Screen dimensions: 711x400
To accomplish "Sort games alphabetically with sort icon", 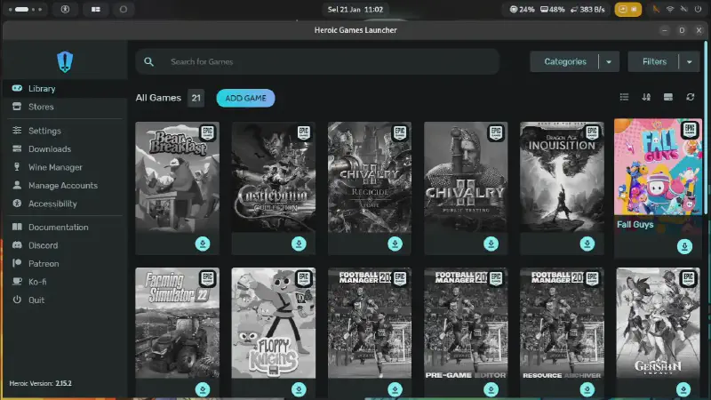I will (646, 98).
